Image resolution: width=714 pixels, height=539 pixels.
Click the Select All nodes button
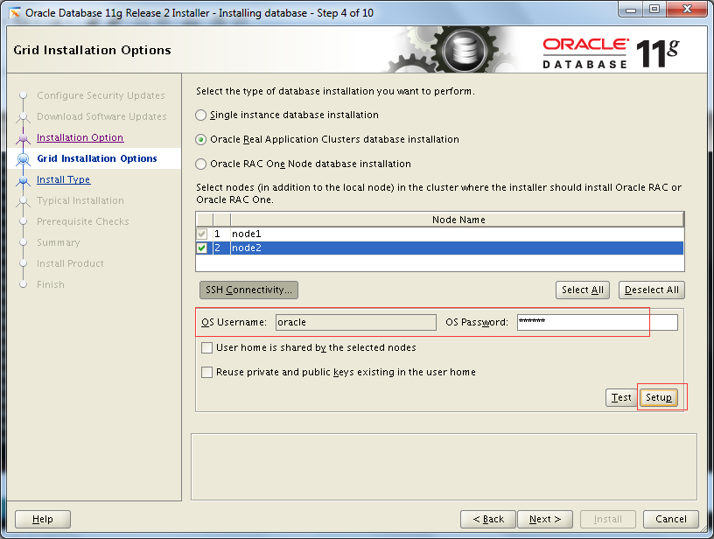tap(583, 290)
